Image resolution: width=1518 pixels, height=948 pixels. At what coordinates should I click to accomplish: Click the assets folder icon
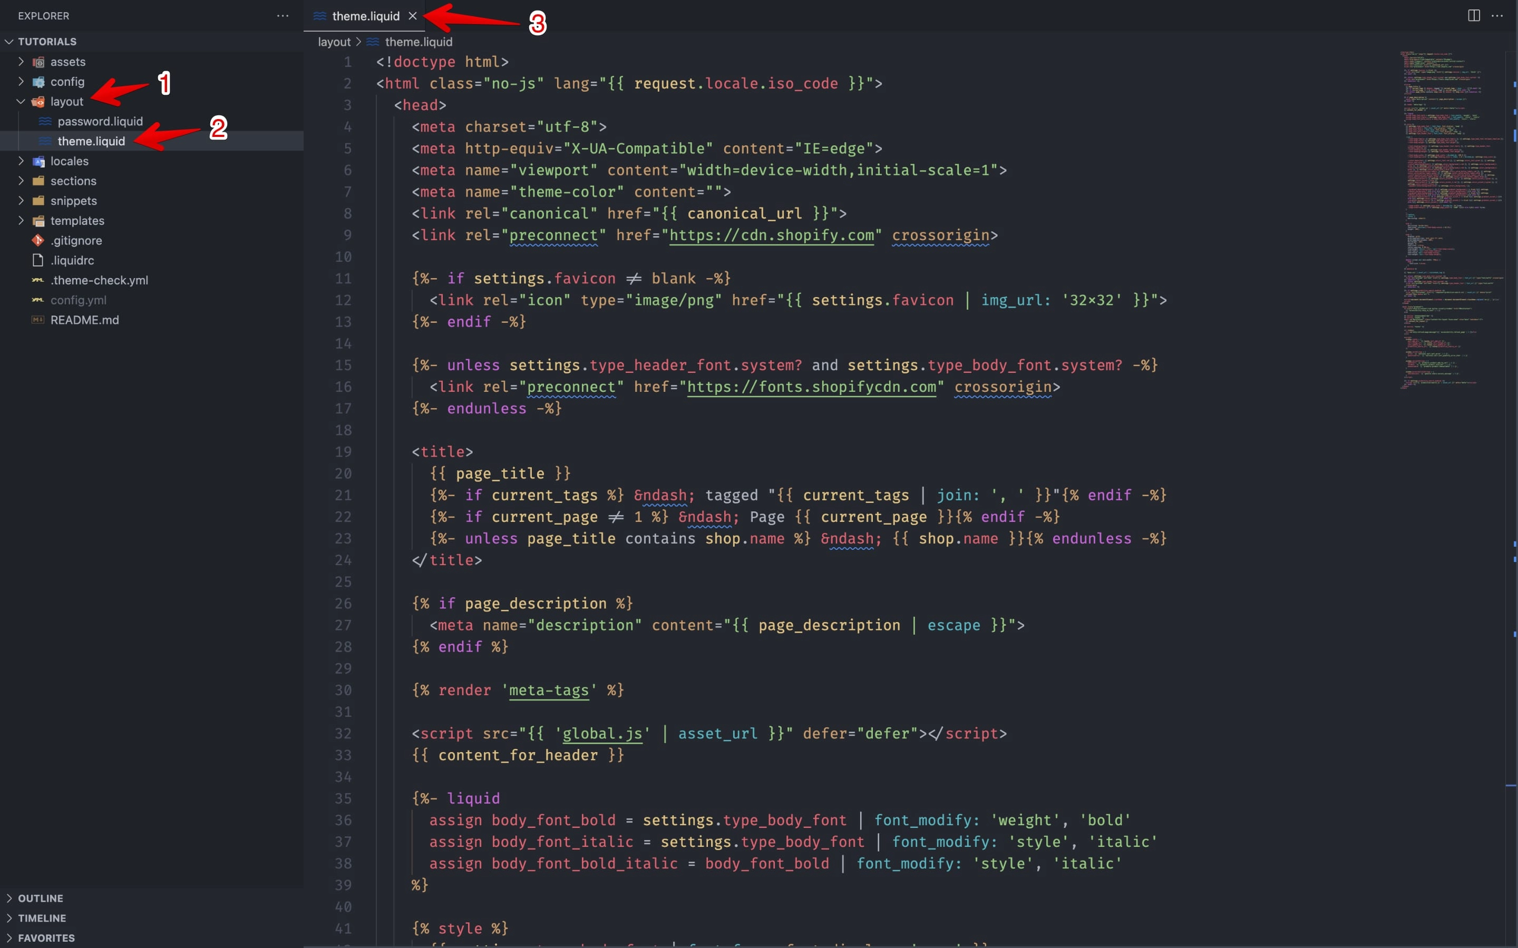[38, 62]
